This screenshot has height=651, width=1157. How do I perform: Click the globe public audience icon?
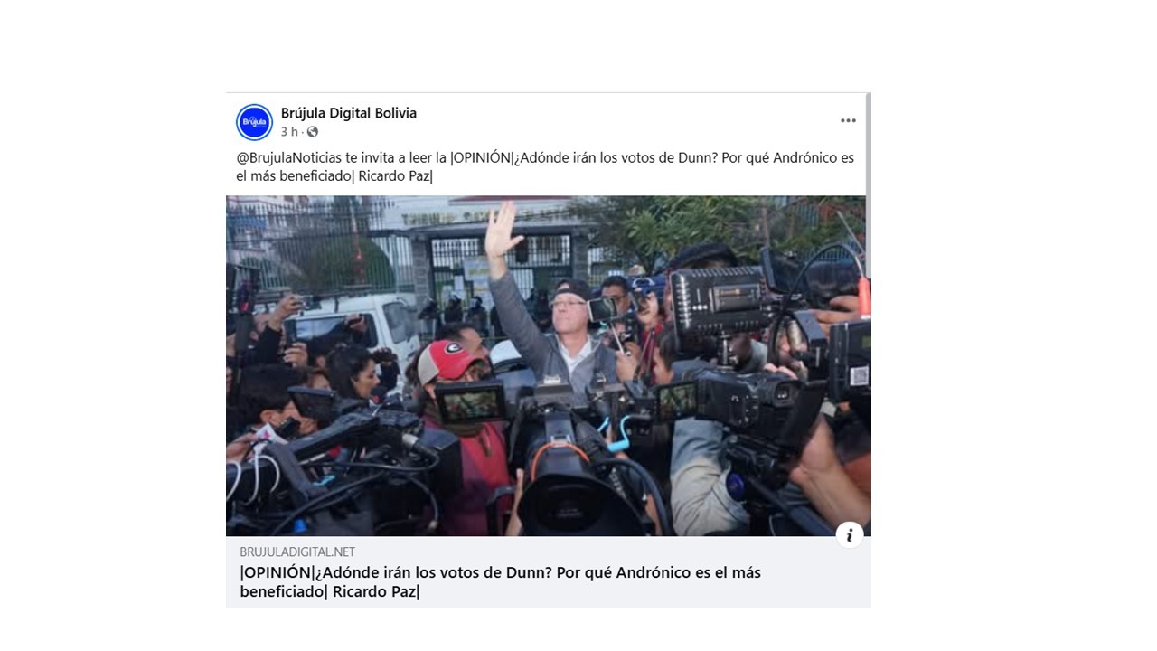(313, 132)
